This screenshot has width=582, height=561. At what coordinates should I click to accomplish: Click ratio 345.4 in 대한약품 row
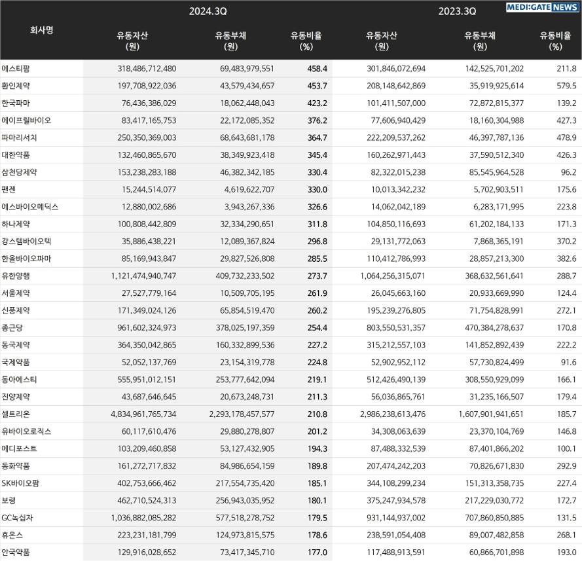pos(318,155)
